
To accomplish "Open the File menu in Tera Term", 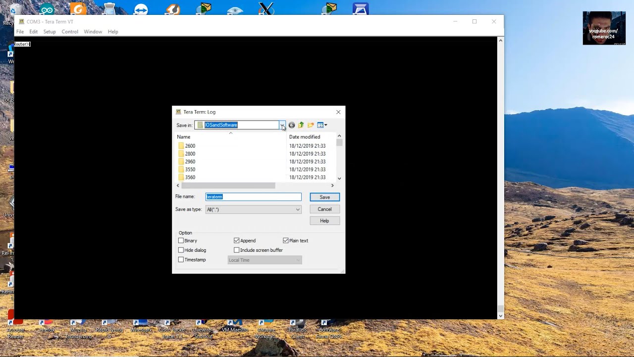I will [20, 32].
